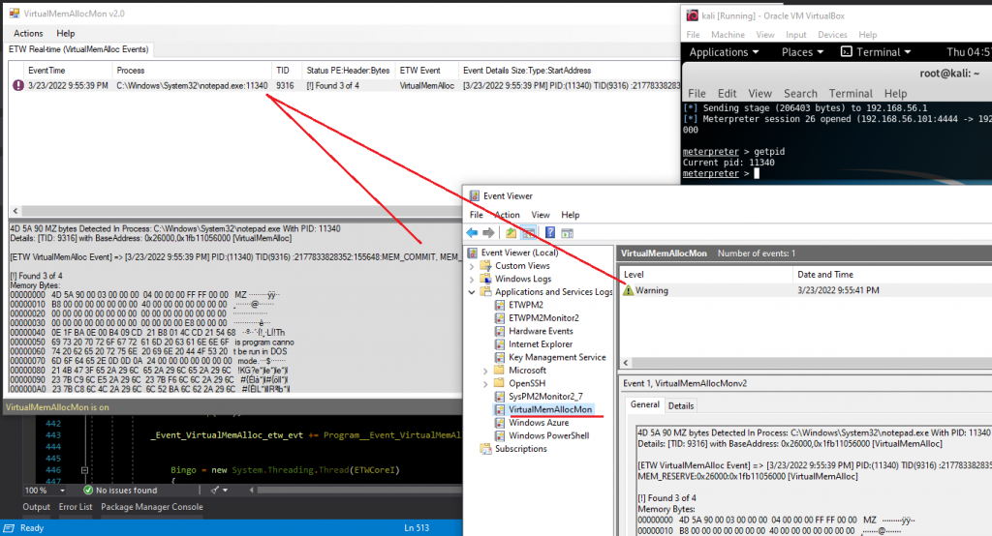Collapse the code block at line 446
Image resolution: width=992 pixels, height=536 pixels.
(x=84, y=470)
